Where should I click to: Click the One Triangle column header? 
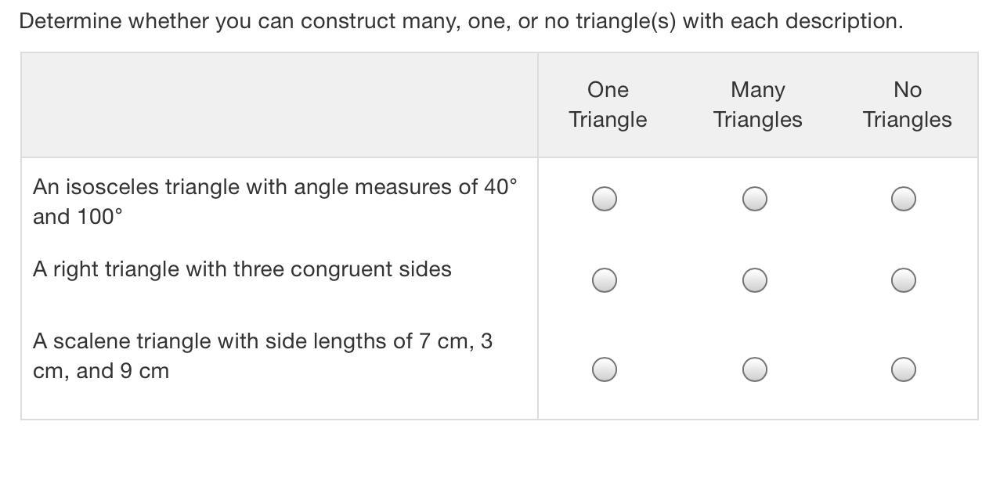pos(608,105)
